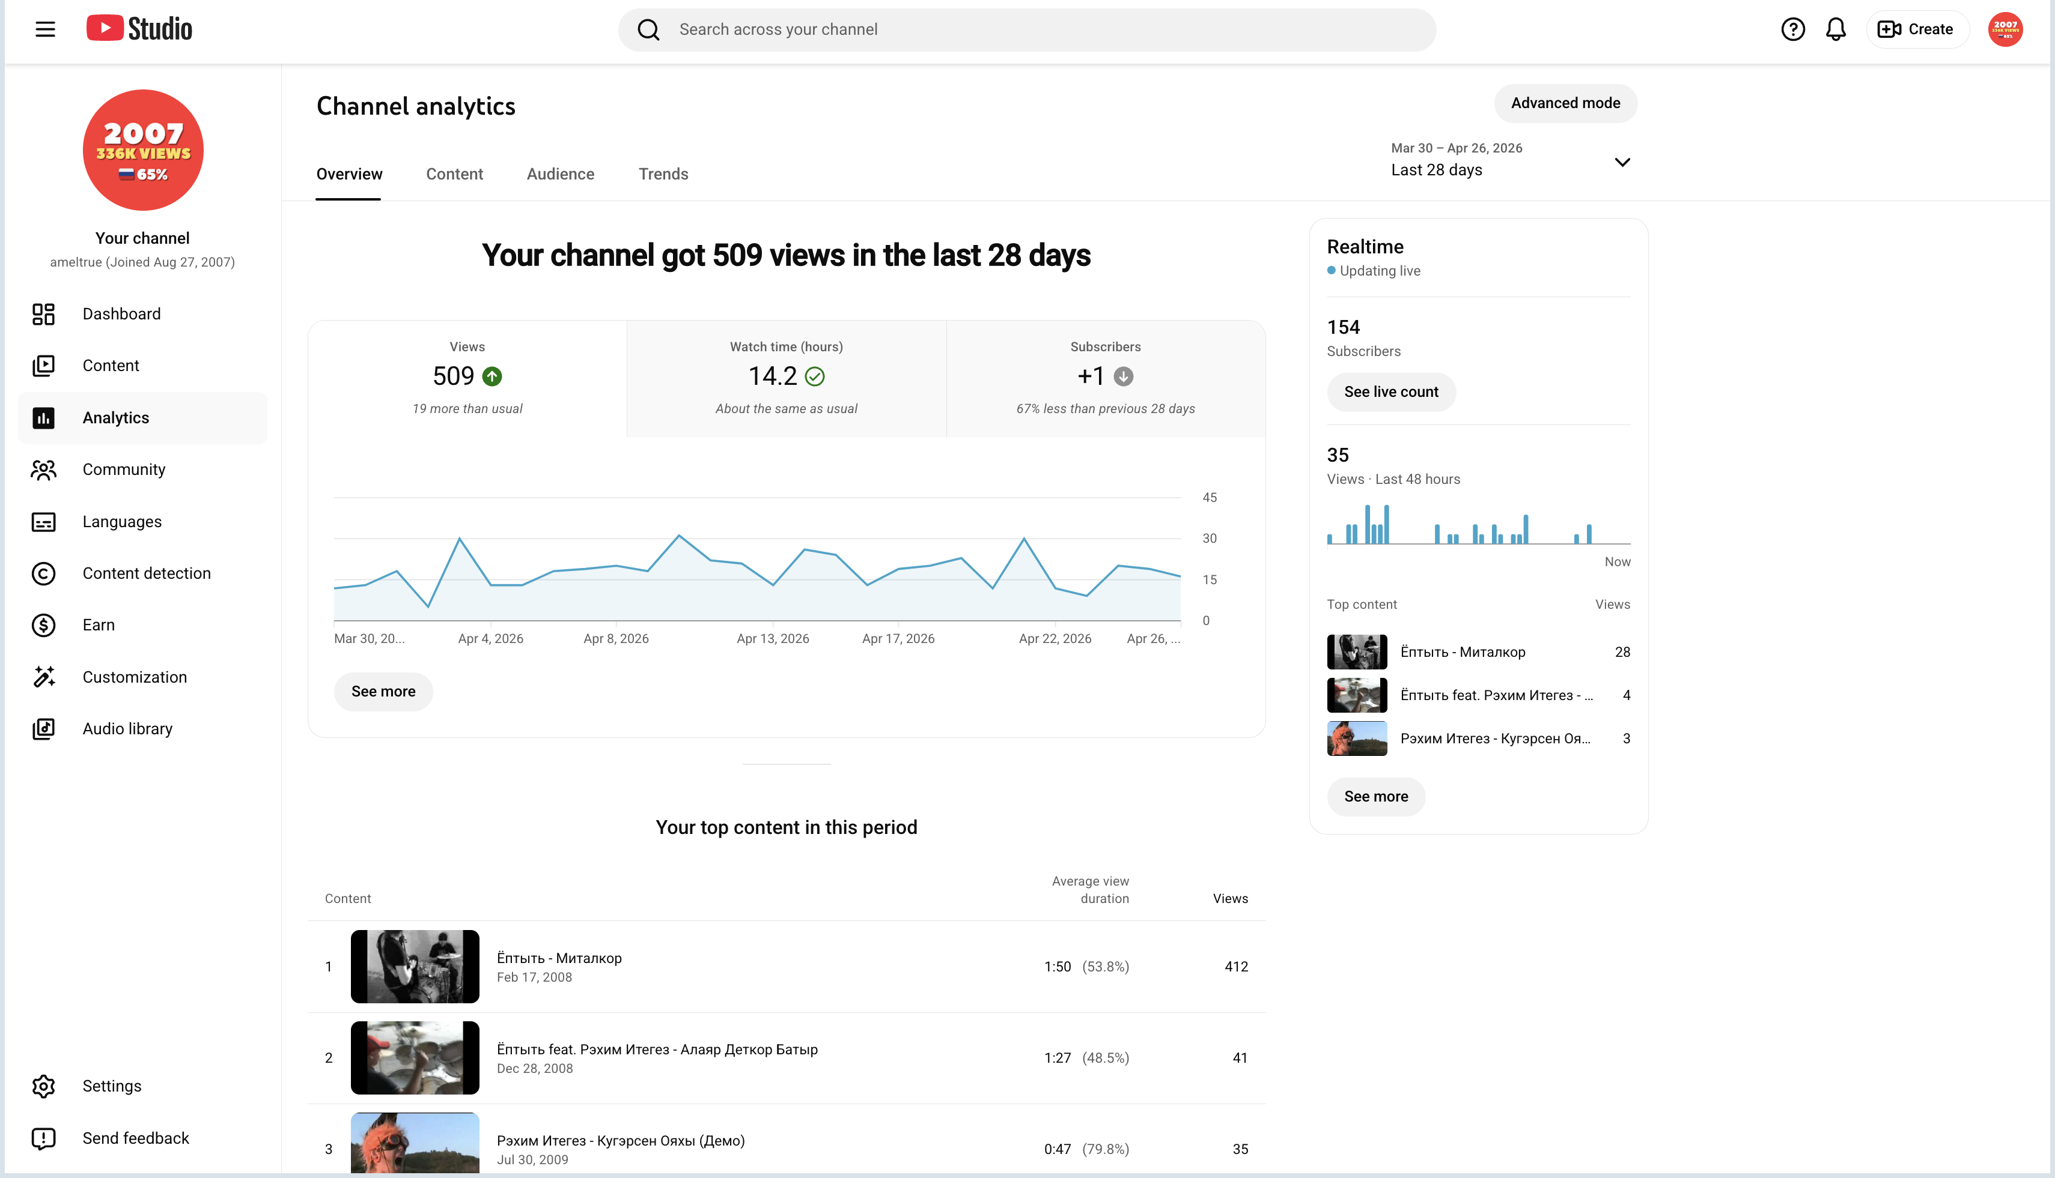Open top content thumbnail ranked 3

[415, 1144]
